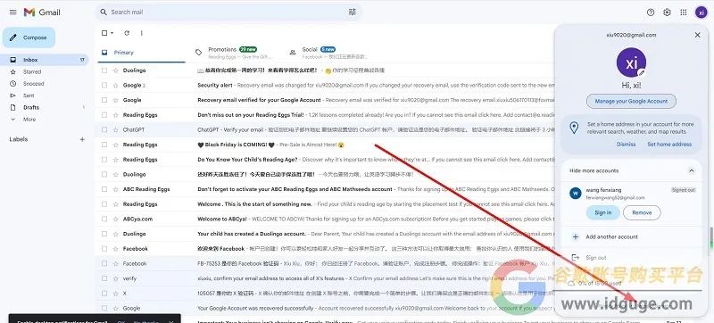Check the ABCya.com email checkbox
Viewport: 714px width, 323px height.
(x=104, y=219)
